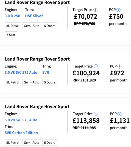Viewport: 131px width, 147px height.
Task: Click Semi-Auto tag in HSE Silver listing
Action: click(x=32, y=26)
